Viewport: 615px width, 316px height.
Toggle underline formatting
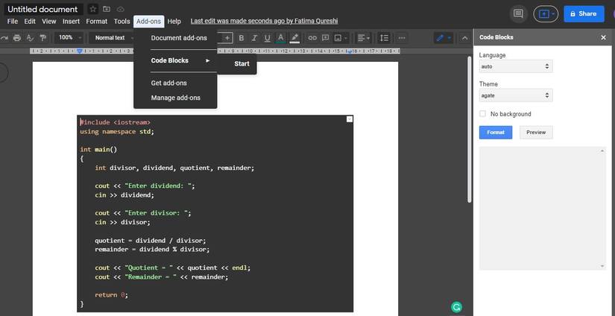click(267, 38)
